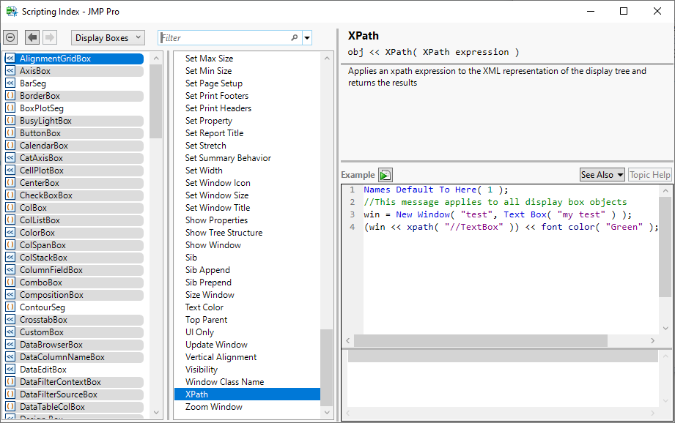Viewport: 675px width, 423px height.
Task: Click the function icon beside BorderBox
Action: 10,96
